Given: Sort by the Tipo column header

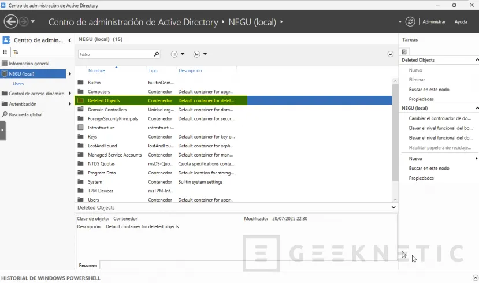Looking at the screenshot, I should [153, 70].
